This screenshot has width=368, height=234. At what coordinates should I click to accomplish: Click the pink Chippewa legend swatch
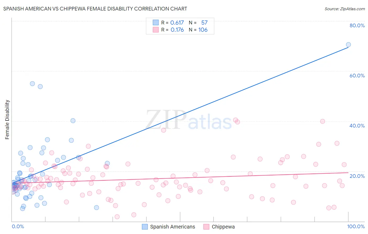pyautogui.click(x=206, y=227)
